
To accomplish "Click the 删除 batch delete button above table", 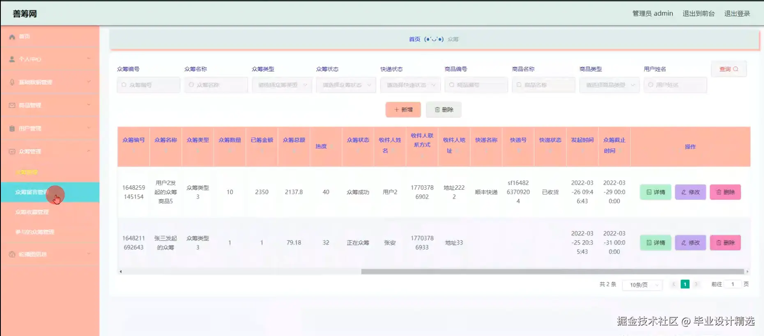I will (444, 110).
